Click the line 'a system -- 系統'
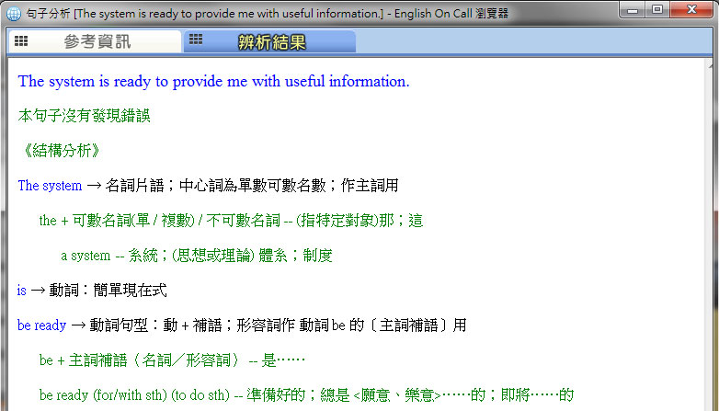Image resolution: width=719 pixels, height=411 pixels. click(197, 256)
